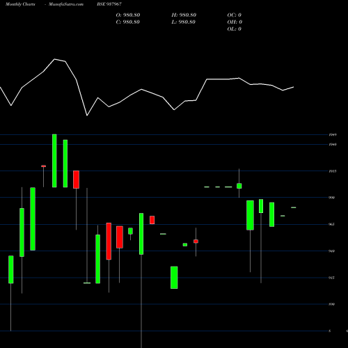Click the 940 price axis label

pos(332,251)
